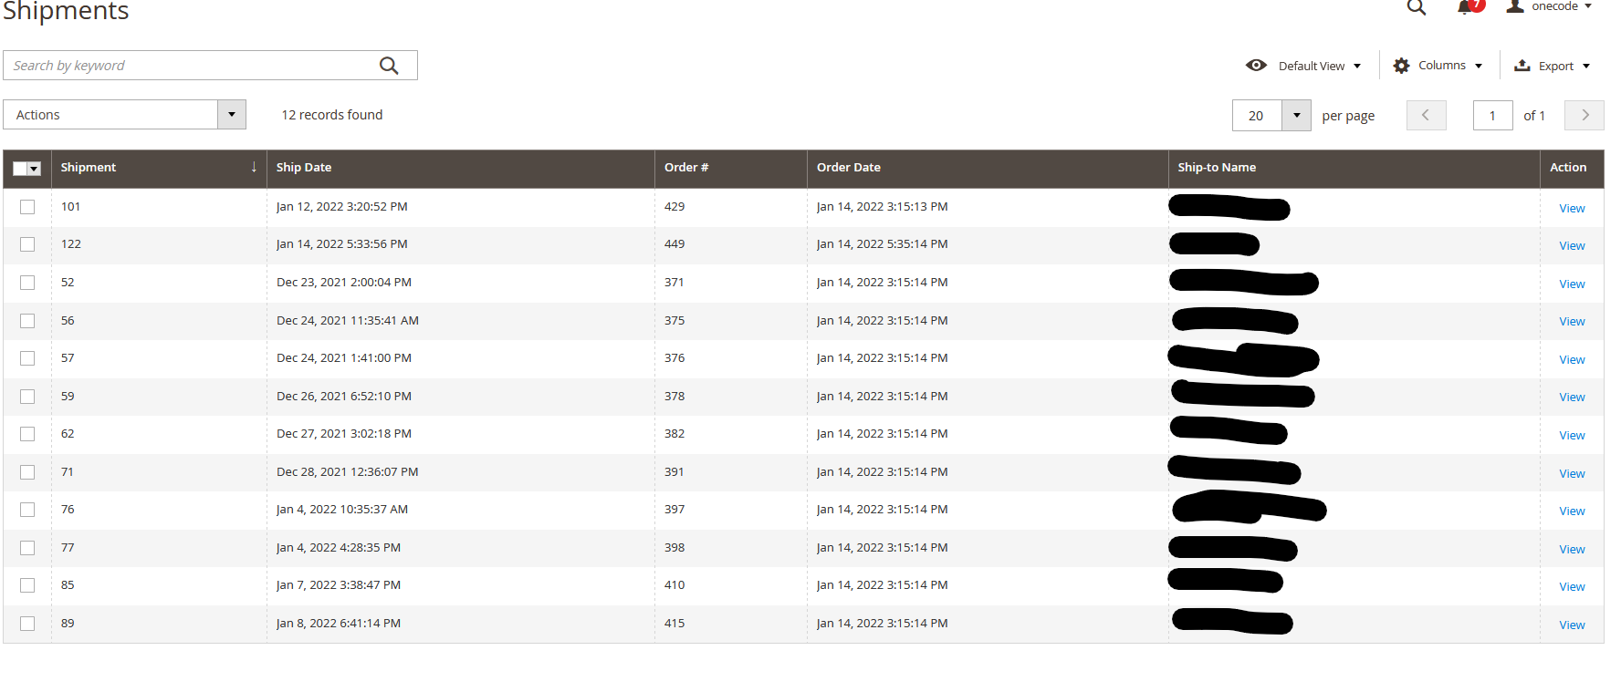Select checkbox for shipment 59
Image resolution: width=1621 pixels, height=692 pixels.
coord(27,397)
